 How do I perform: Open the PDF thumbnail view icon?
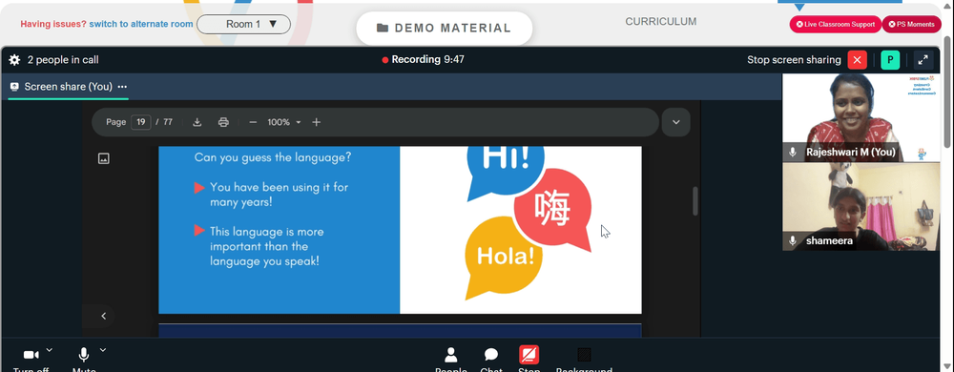[x=103, y=158]
